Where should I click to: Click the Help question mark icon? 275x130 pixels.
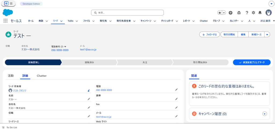[x=247, y=13]
